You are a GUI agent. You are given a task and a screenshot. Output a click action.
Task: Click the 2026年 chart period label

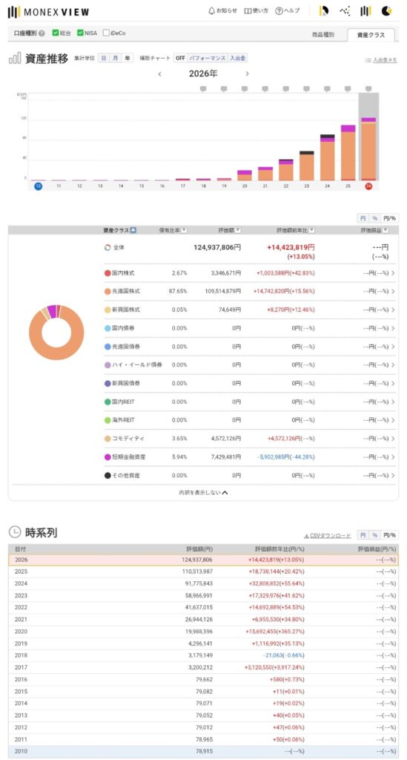pyautogui.click(x=203, y=73)
